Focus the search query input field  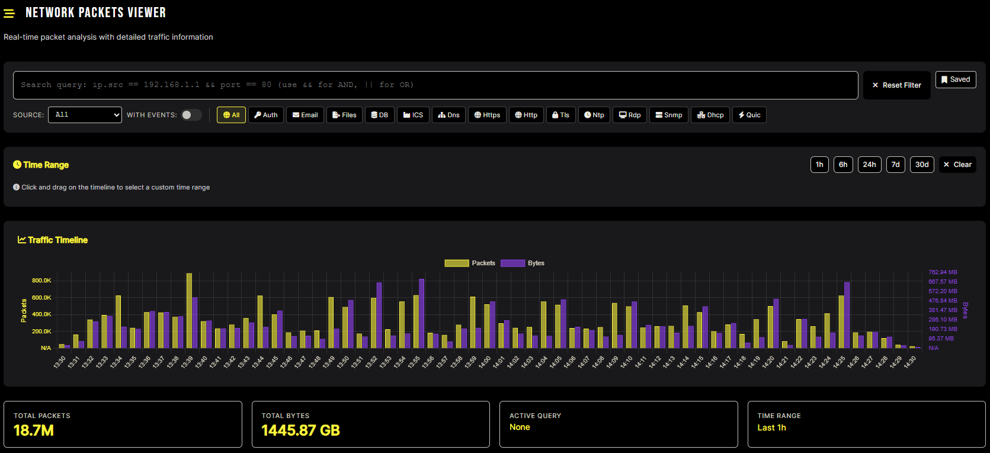point(435,85)
